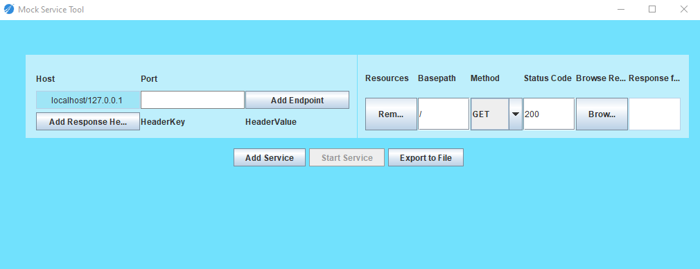Click Export to File button
700x269 pixels.
tap(426, 158)
